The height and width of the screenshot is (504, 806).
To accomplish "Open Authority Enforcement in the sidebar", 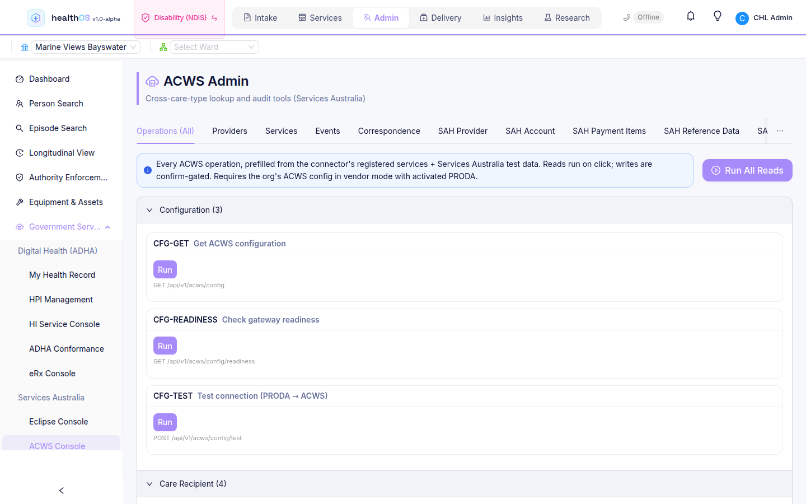I will pyautogui.click(x=62, y=178).
